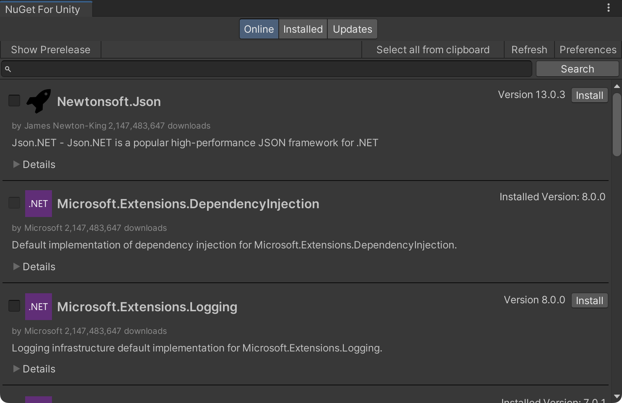
Task: Expand Details for Microsoft.Extensions.DependencyInjection
Action: coord(34,266)
